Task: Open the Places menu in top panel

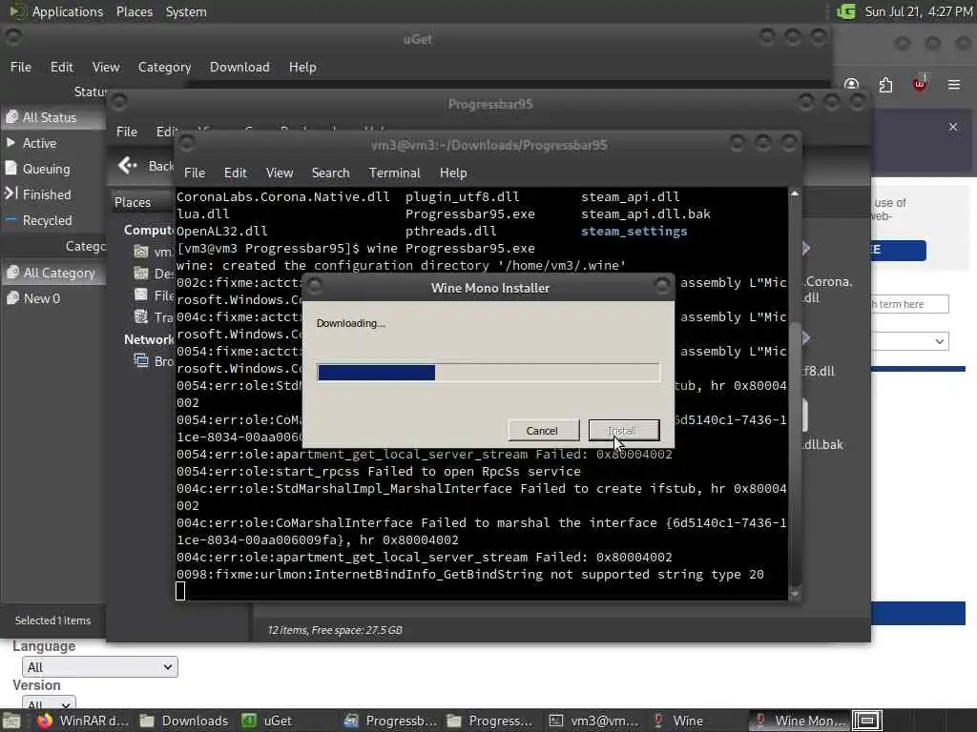Action: tap(134, 11)
